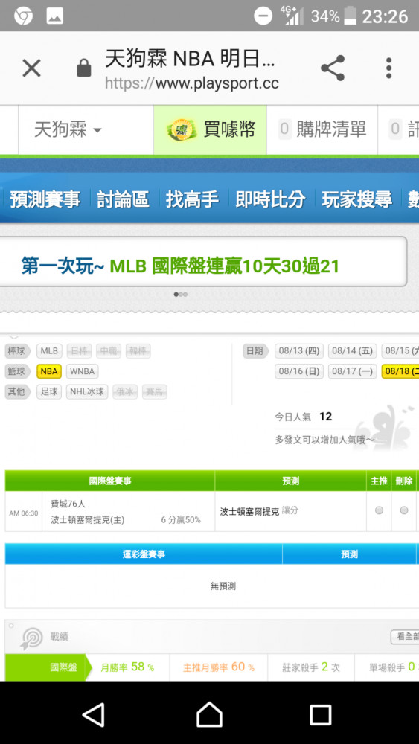Screen dimensions: 419x744
Task: Select the NHL冰球 filter
Action: (x=87, y=391)
